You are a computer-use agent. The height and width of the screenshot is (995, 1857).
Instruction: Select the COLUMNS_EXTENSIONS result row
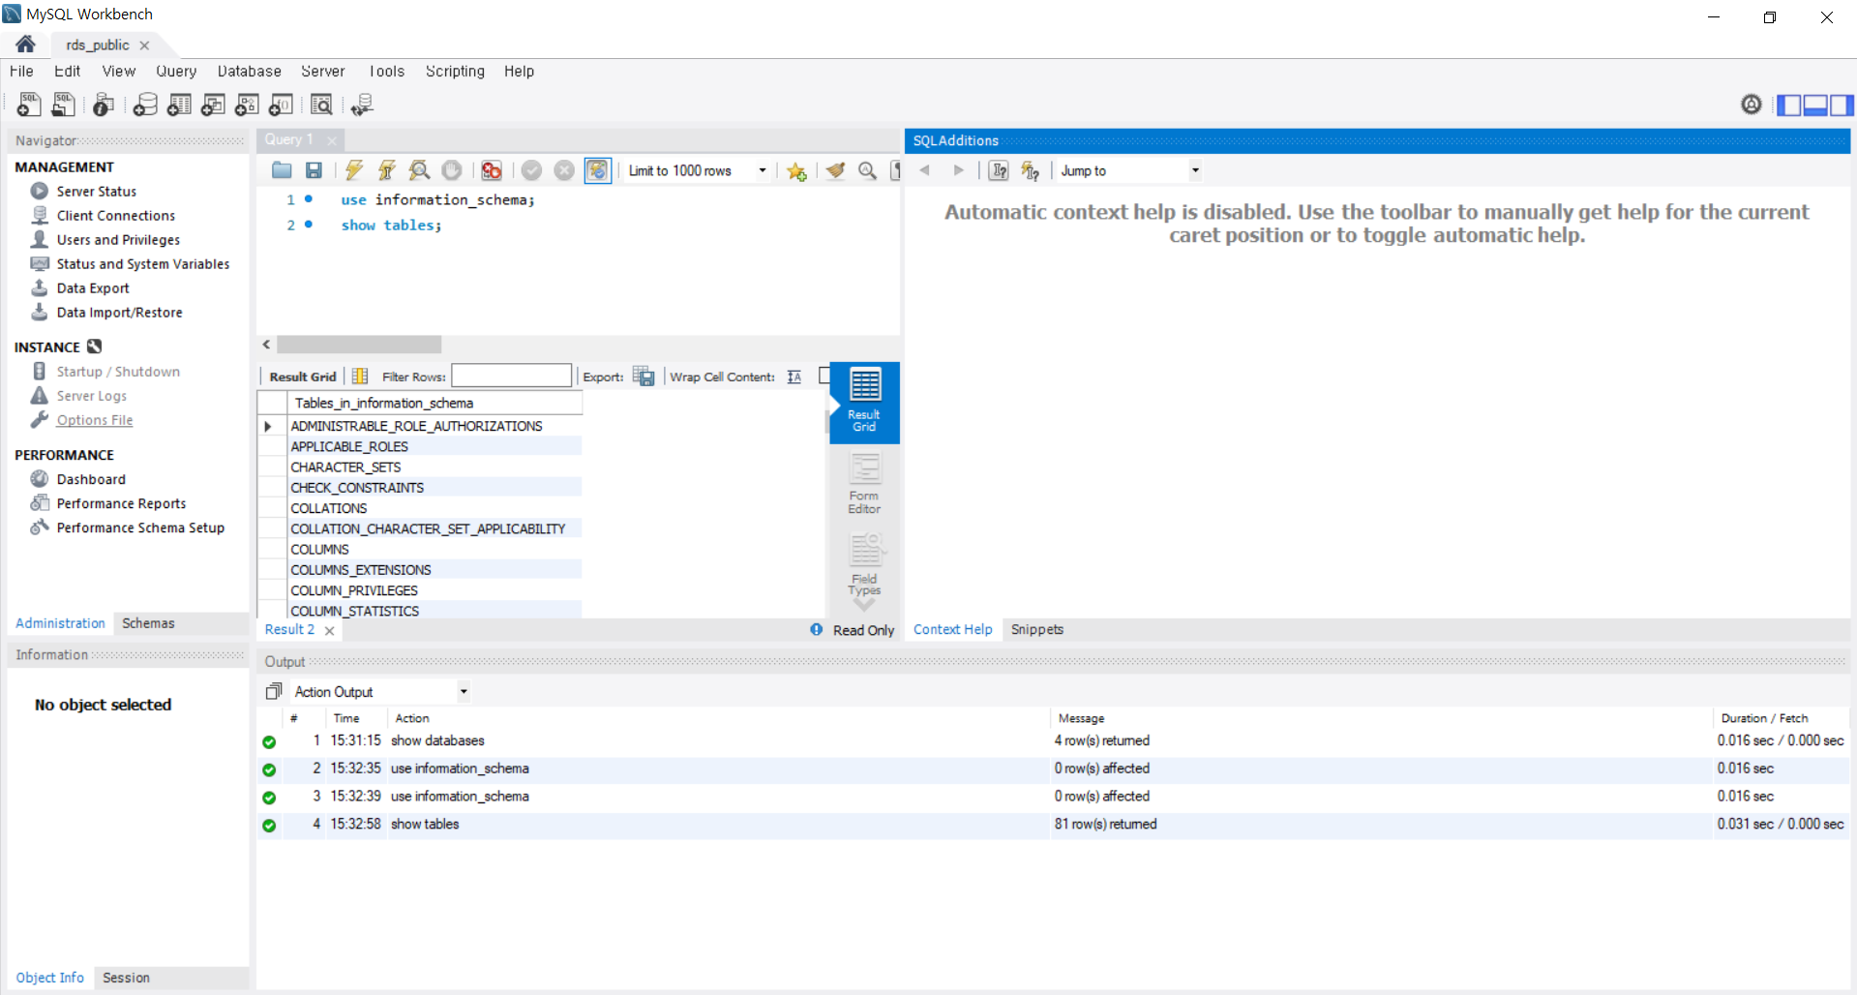[435, 569]
